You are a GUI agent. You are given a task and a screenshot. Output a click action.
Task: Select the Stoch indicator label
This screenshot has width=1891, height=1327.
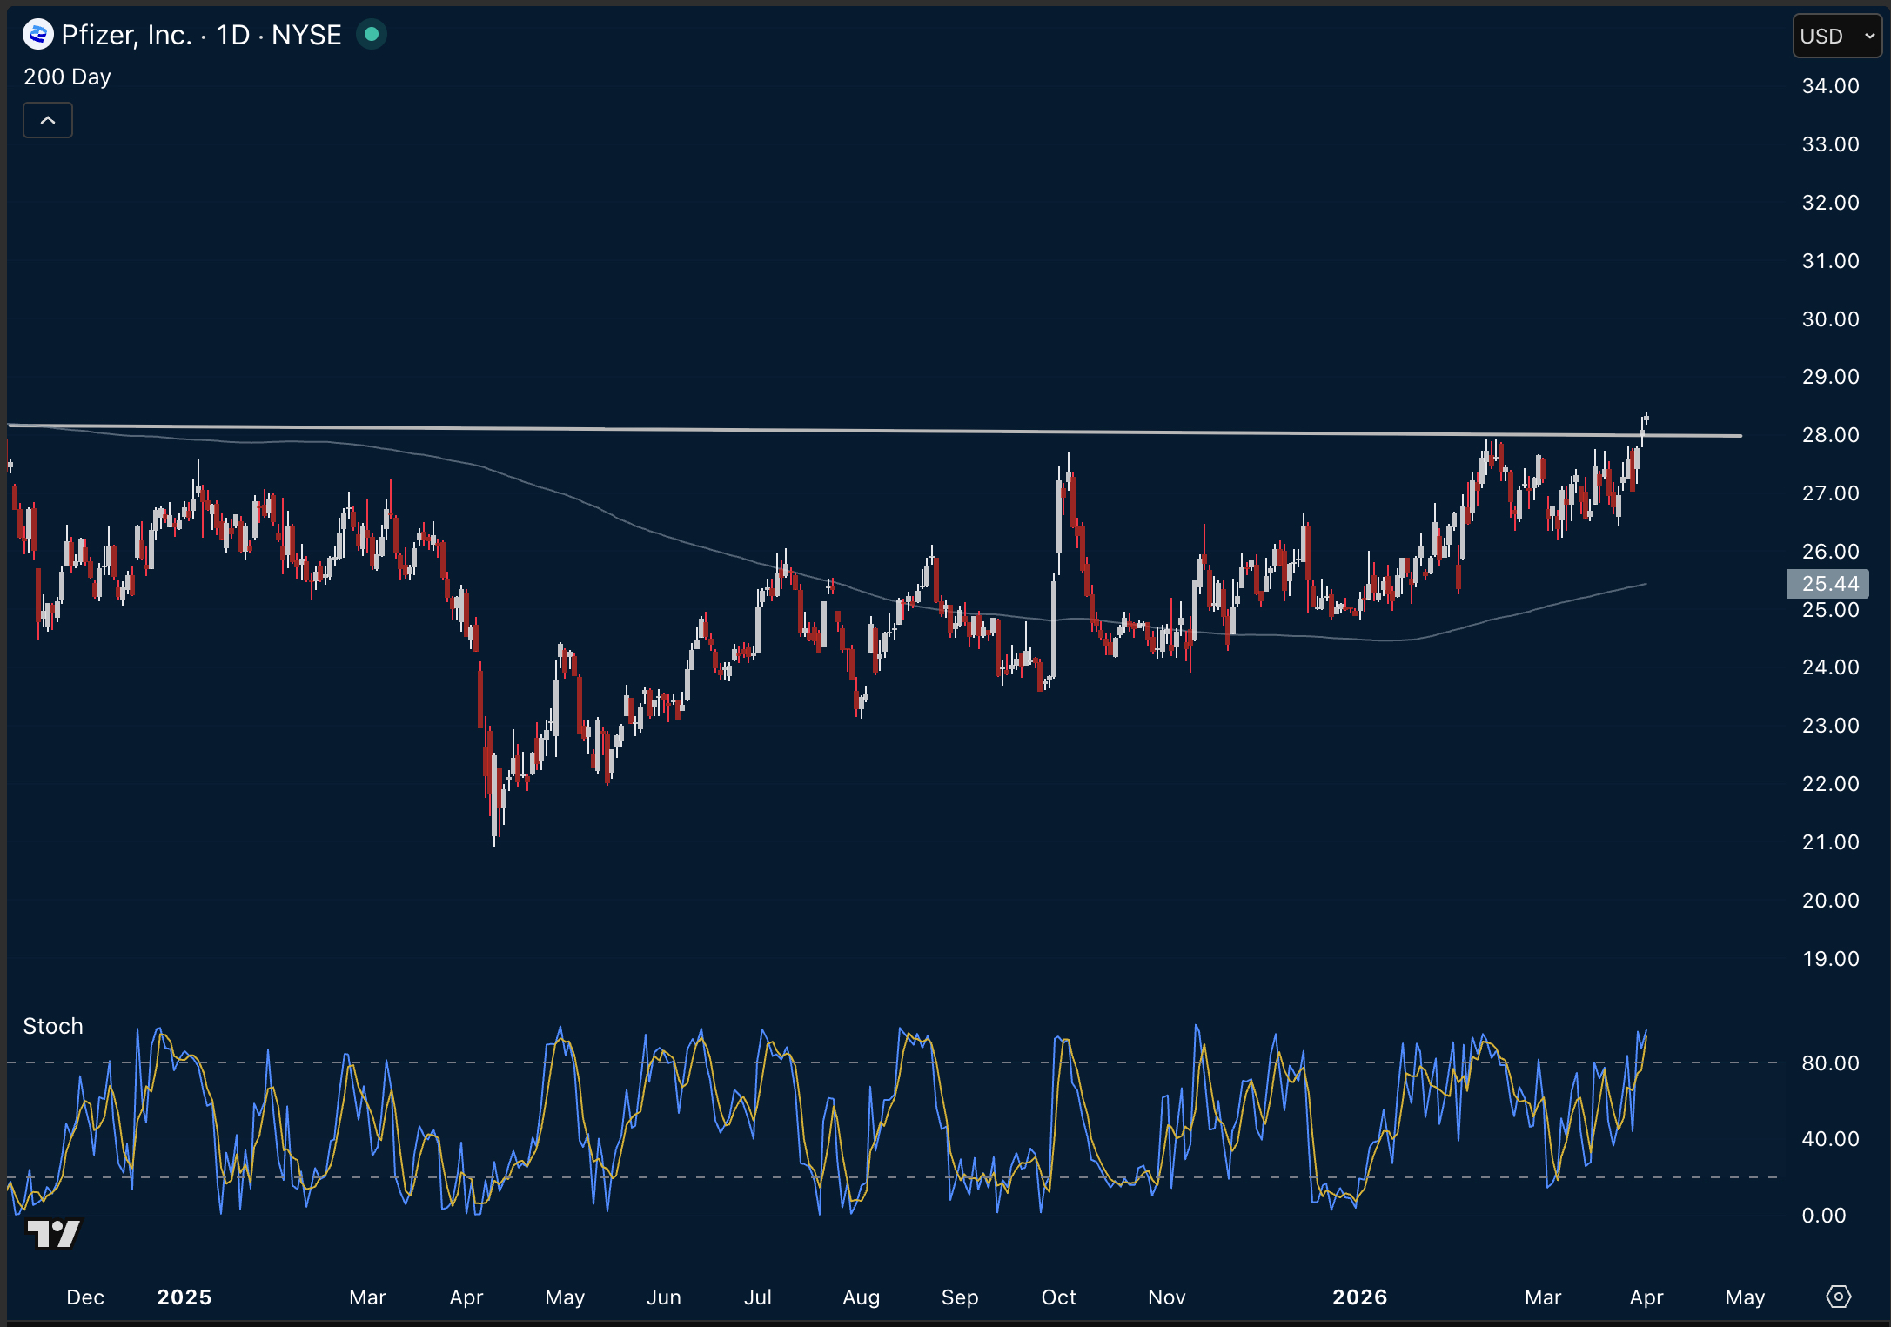click(53, 1026)
